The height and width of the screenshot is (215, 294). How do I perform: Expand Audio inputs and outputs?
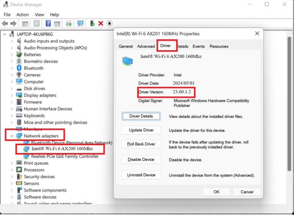click(12, 41)
